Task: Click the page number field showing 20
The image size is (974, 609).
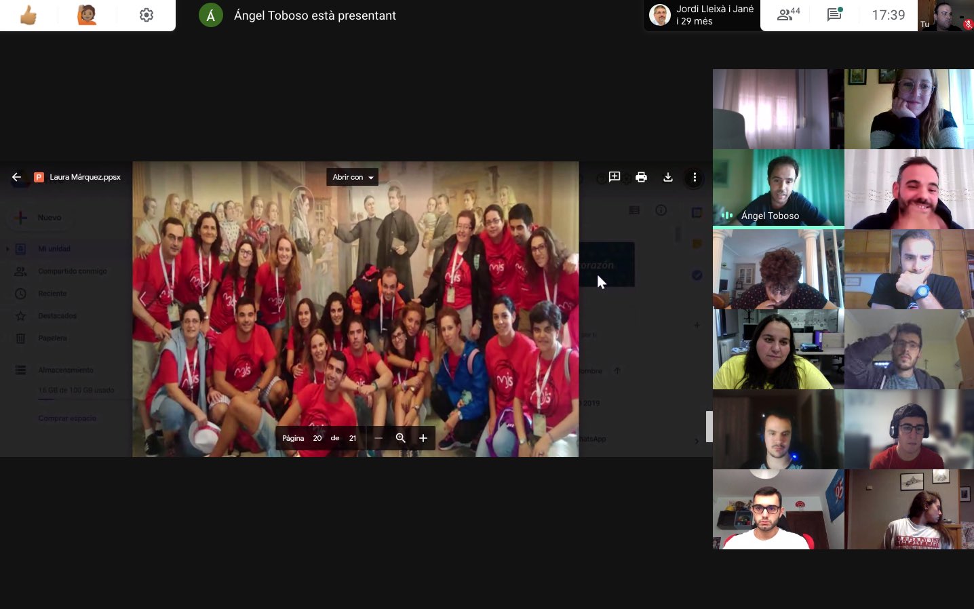Action: tap(317, 438)
